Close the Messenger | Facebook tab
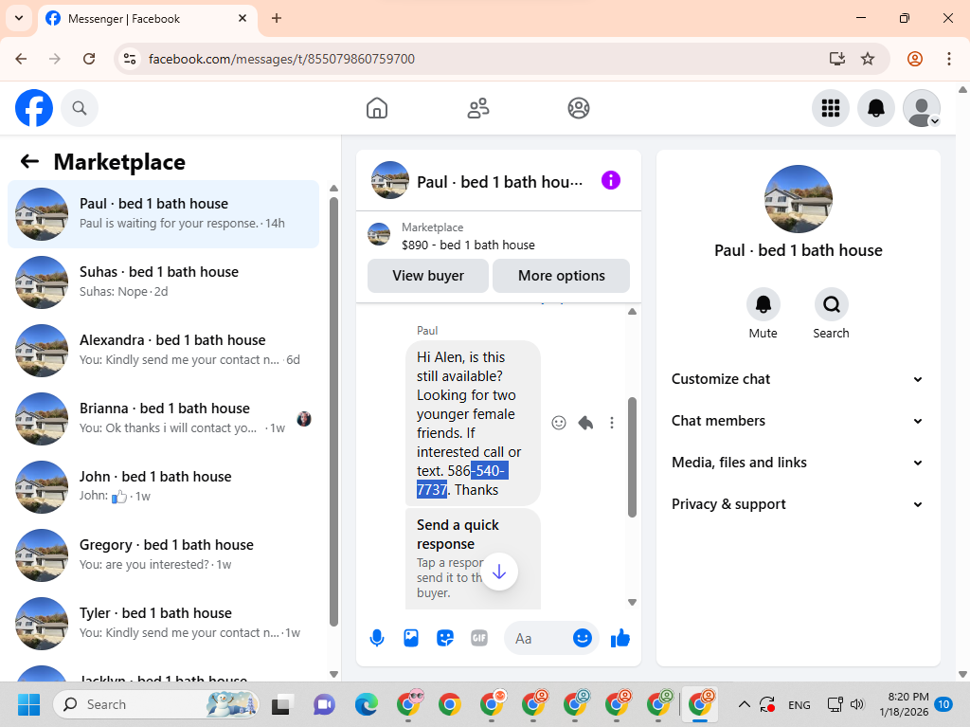The height and width of the screenshot is (727, 970). [242, 18]
